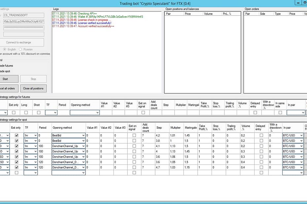Click the Martingale header in spot settings
The height and width of the screenshot is (204, 307).
pos(191,128)
